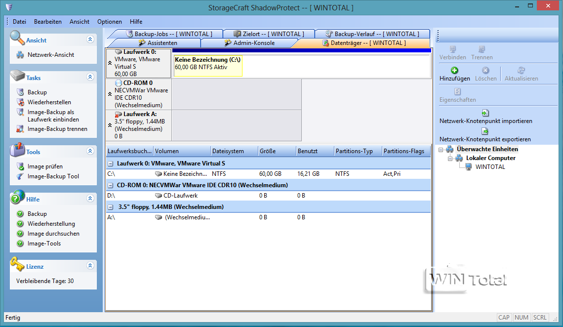Click Netzwerk-Knotenpunkt exportieren icon
This screenshot has height=327, width=563.
[485, 131]
